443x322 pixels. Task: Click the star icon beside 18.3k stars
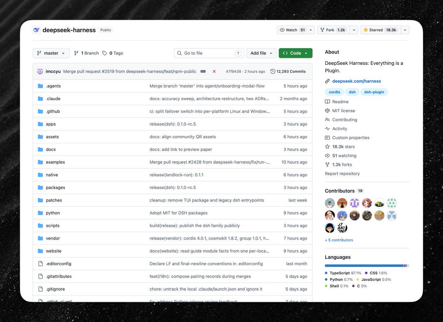327,147
